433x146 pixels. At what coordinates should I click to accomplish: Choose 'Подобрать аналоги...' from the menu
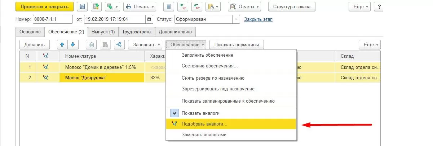tap(205, 124)
